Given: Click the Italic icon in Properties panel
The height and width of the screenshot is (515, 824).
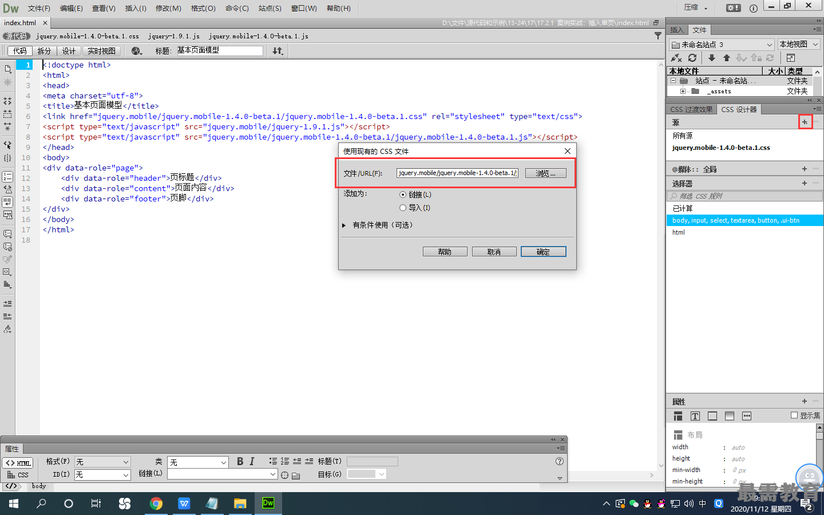Looking at the screenshot, I should tap(252, 461).
